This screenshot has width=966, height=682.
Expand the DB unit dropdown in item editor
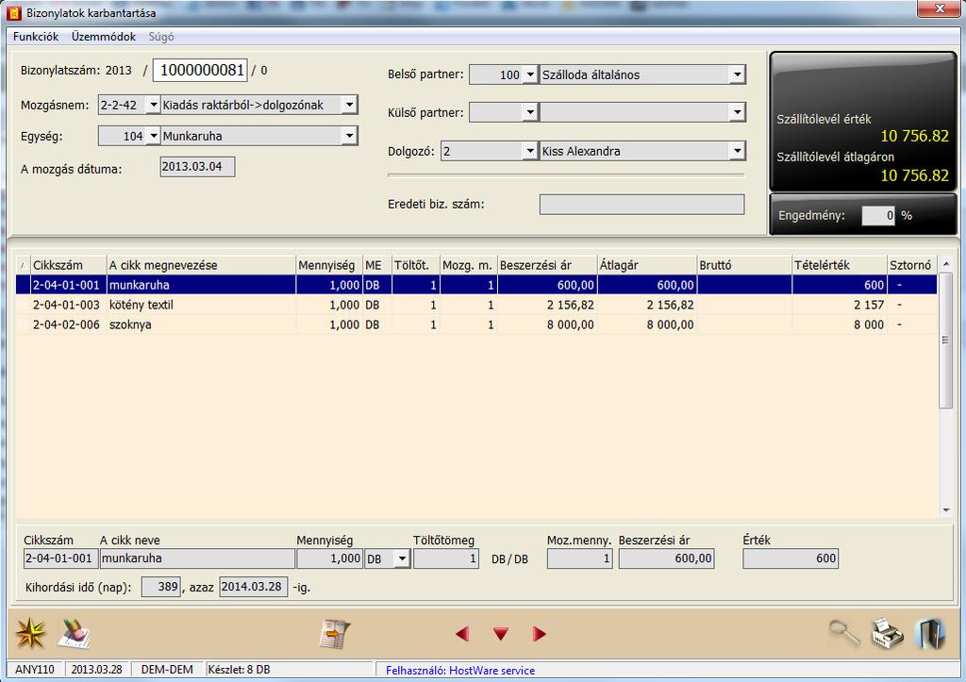click(402, 558)
